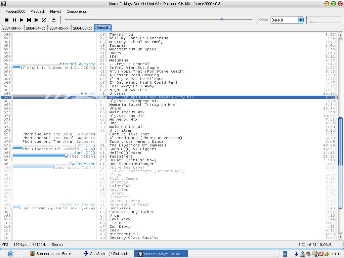The height and width of the screenshot is (258, 344).
Task: Open the Components menu
Action: click(77, 11)
